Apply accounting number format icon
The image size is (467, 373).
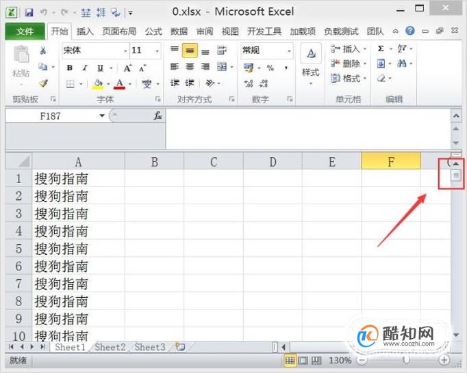[x=249, y=68]
